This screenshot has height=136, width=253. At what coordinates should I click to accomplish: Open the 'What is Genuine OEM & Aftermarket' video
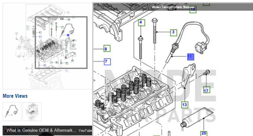(x=41, y=130)
